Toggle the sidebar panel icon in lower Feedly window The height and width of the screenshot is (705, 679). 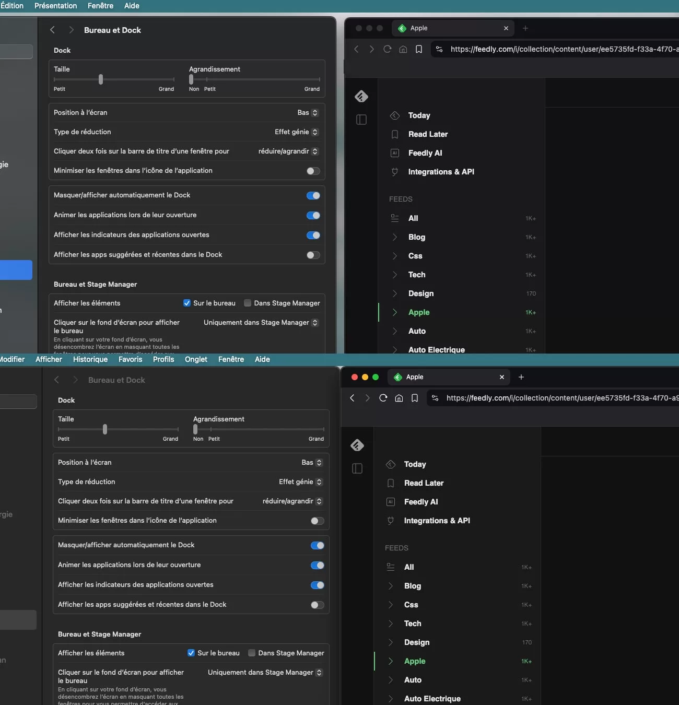(x=357, y=468)
